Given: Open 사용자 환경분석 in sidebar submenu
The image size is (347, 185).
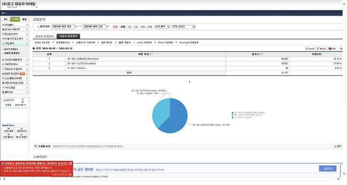Looking at the screenshot, I should 12,53.
